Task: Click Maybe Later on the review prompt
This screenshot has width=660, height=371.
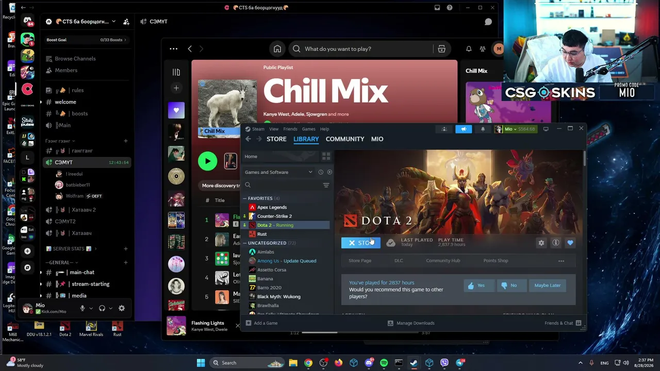Action: (548, 285)
